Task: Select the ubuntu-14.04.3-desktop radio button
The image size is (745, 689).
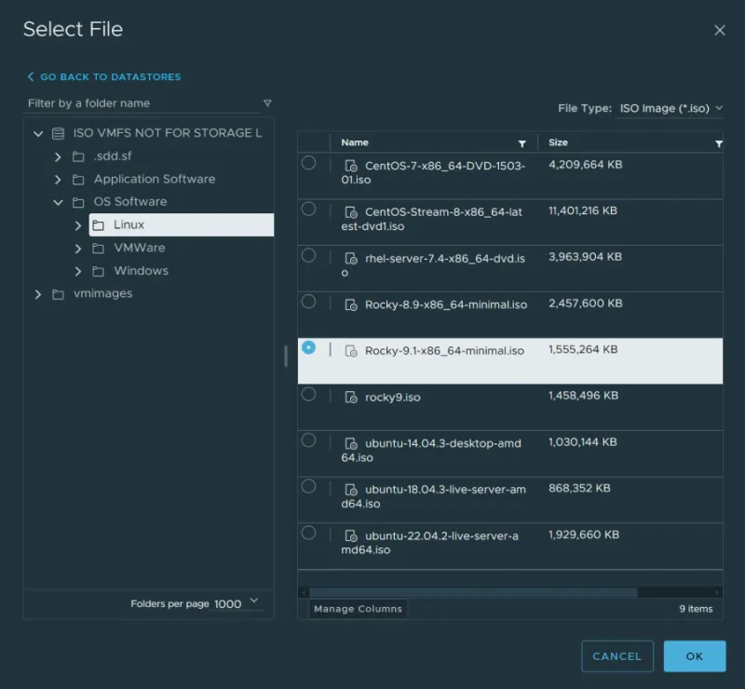Action: coord(308,440)
